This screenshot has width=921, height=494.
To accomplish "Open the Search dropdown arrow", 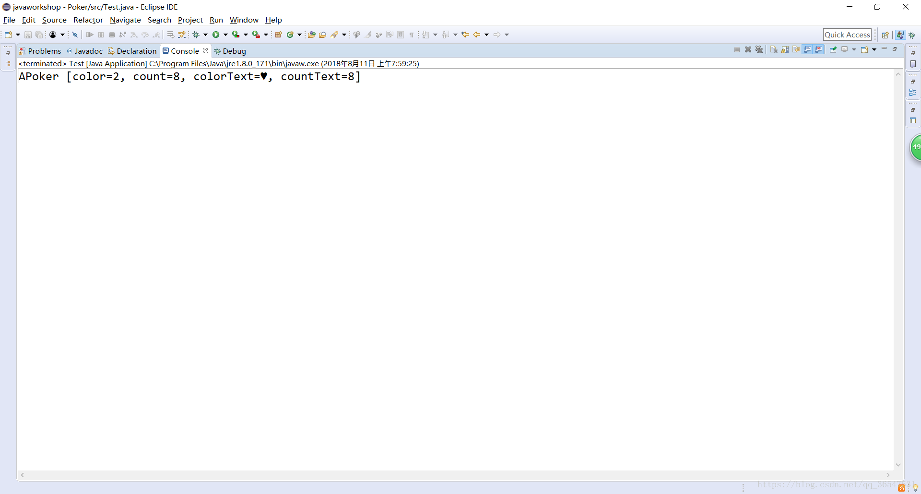I will click(x=344, y=35).
